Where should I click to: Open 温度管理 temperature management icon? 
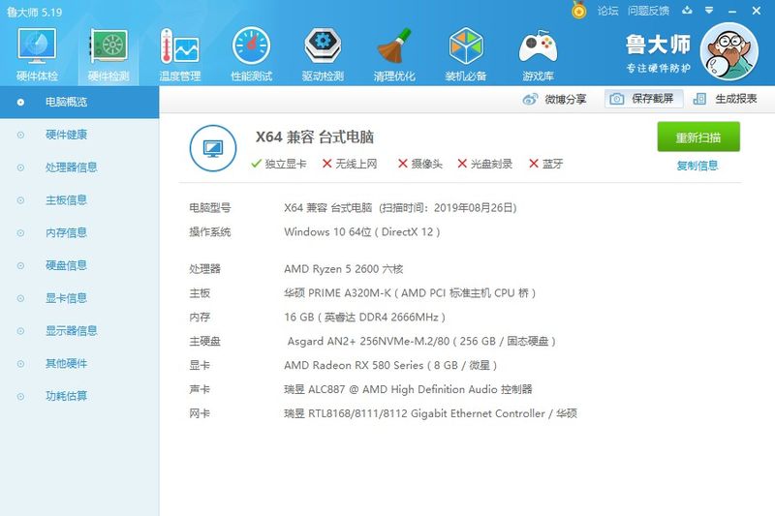180,46
